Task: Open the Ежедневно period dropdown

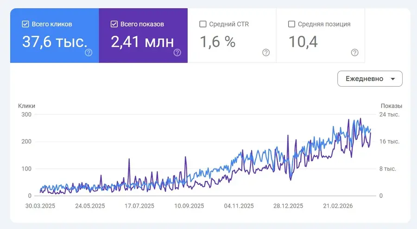Action: (370, 79)
